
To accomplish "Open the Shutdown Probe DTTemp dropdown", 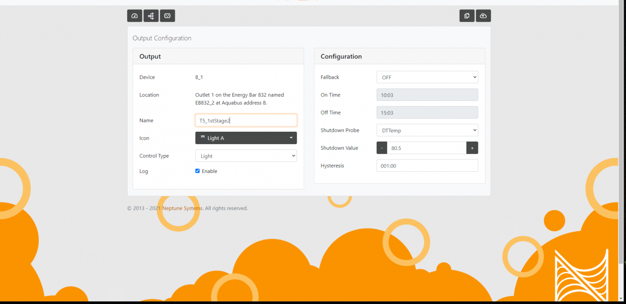I will coord(427,130).
